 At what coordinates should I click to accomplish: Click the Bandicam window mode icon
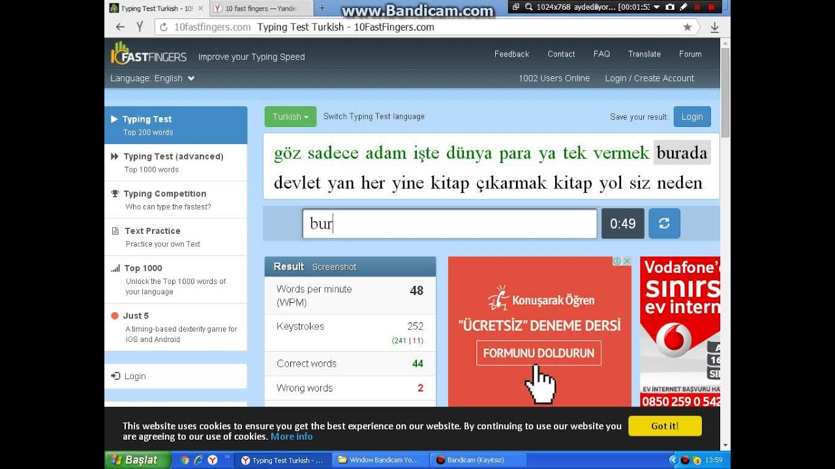515,7
